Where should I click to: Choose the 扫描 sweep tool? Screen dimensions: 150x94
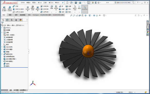[15, 6]
